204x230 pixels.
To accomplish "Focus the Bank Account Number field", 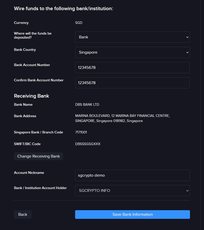I will 132,68.
